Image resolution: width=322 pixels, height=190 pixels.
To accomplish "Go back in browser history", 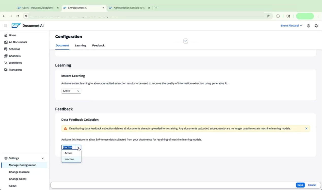I will (4, 16).
